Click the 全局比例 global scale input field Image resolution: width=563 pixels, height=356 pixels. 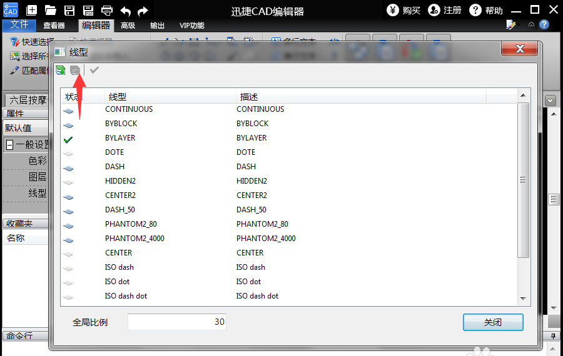(177, 322)
